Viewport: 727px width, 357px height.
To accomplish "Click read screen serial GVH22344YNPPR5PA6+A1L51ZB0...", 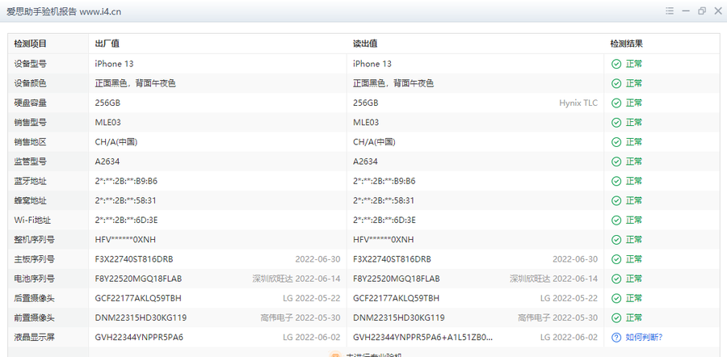I will (422, 337).
